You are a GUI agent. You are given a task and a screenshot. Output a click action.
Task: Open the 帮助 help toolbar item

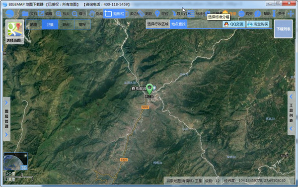tap(263, 14)
